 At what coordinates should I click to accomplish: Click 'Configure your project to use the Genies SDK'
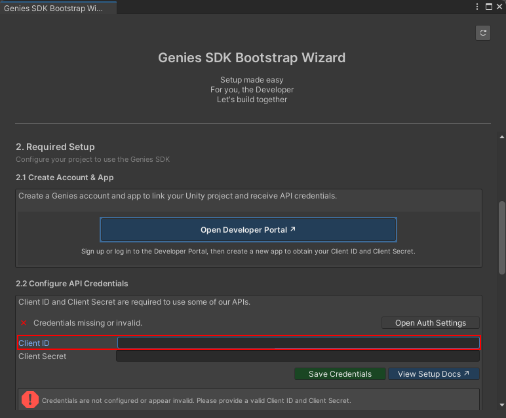[92, 159]
